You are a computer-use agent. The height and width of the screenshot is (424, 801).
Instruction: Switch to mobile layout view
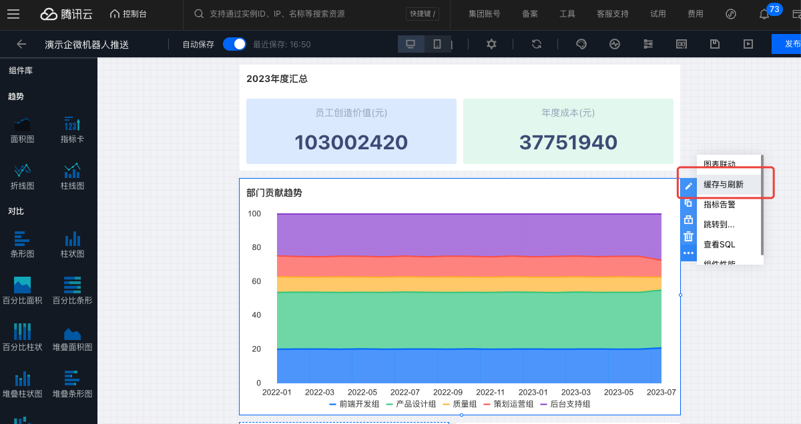[x=437, y=44]
